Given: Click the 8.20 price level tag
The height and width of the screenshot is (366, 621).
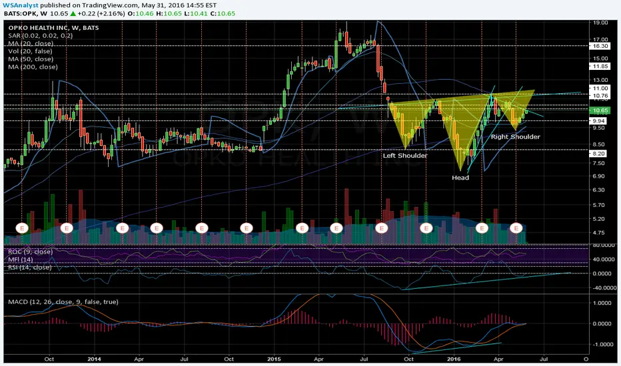Looking at the screenshot, I should pos(599,154).
